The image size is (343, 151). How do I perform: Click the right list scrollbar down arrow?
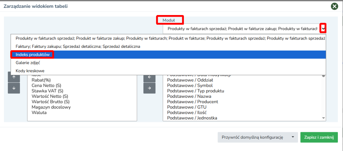pos(323,118)
